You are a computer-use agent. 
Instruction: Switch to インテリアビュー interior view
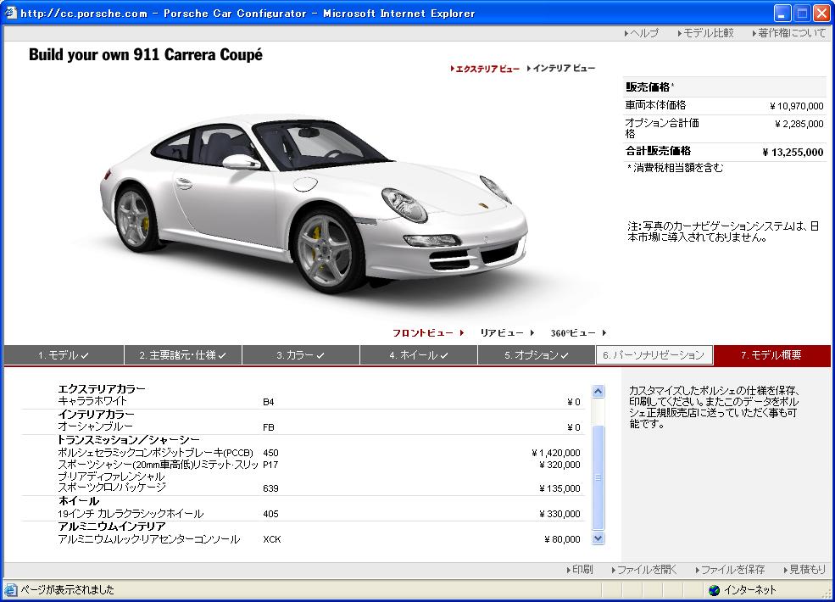pyautogui.click(x=561, y=68)
